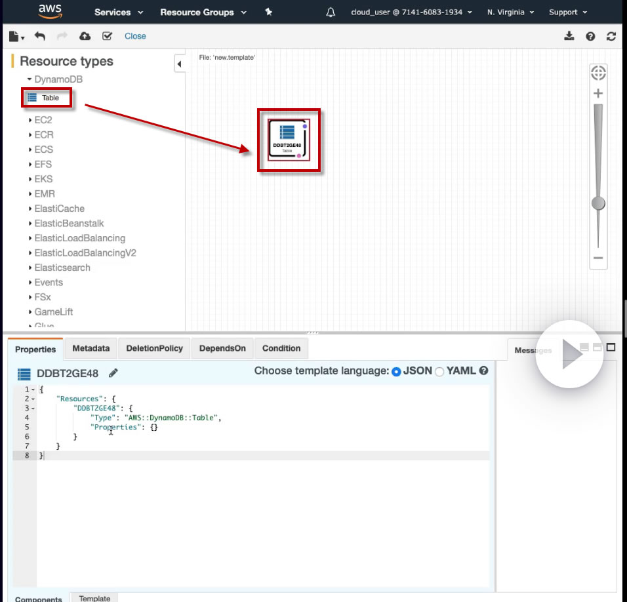Image resolution: width=627 pixels, height=602 pixels.
Task: Refresh the designer canvas
Action: coord(611,36)
